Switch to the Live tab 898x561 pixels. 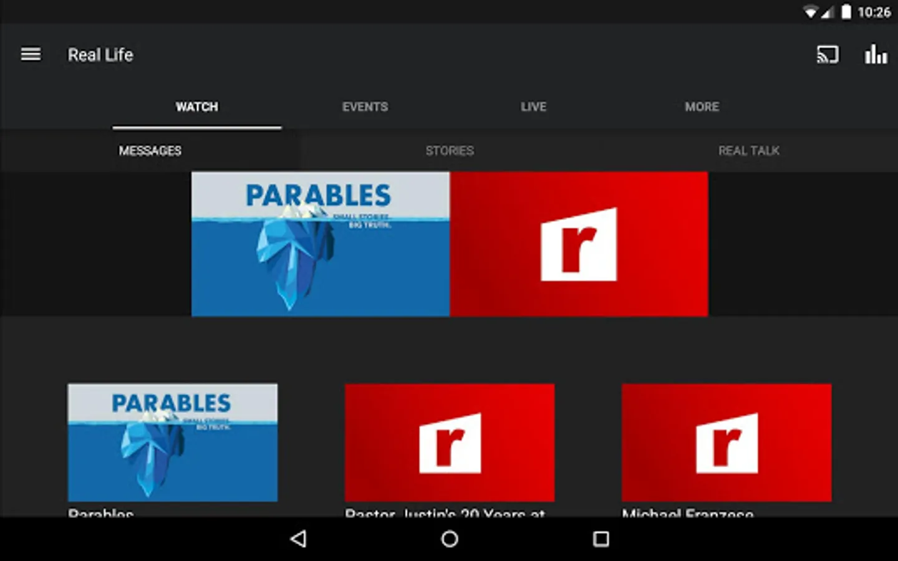tap(534, 107)
